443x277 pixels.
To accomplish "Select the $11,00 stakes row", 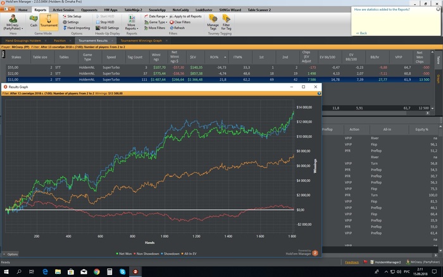I will point(218,80).
